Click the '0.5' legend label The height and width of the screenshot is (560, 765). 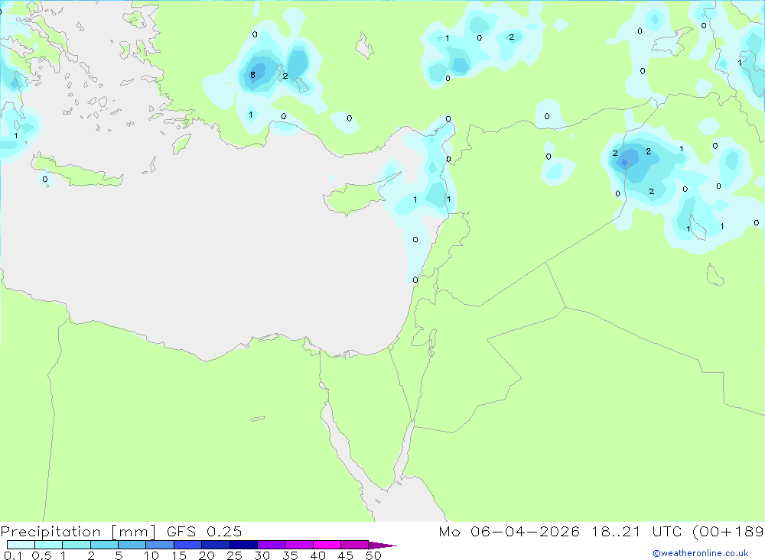pyautogui.click(x=41, y=555)
